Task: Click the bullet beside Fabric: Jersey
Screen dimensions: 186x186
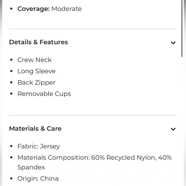Action: pos(12,146)
